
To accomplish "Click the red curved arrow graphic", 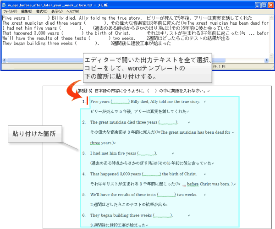I will (75, 91).
